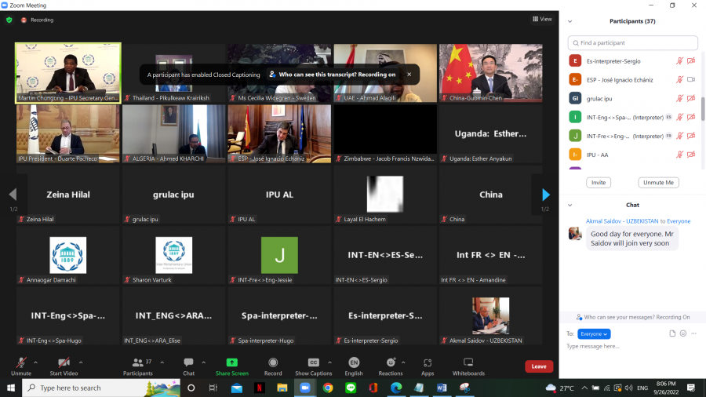Click the Invite button
Viewport: 706px width, 397px height.
coord(598,182)
